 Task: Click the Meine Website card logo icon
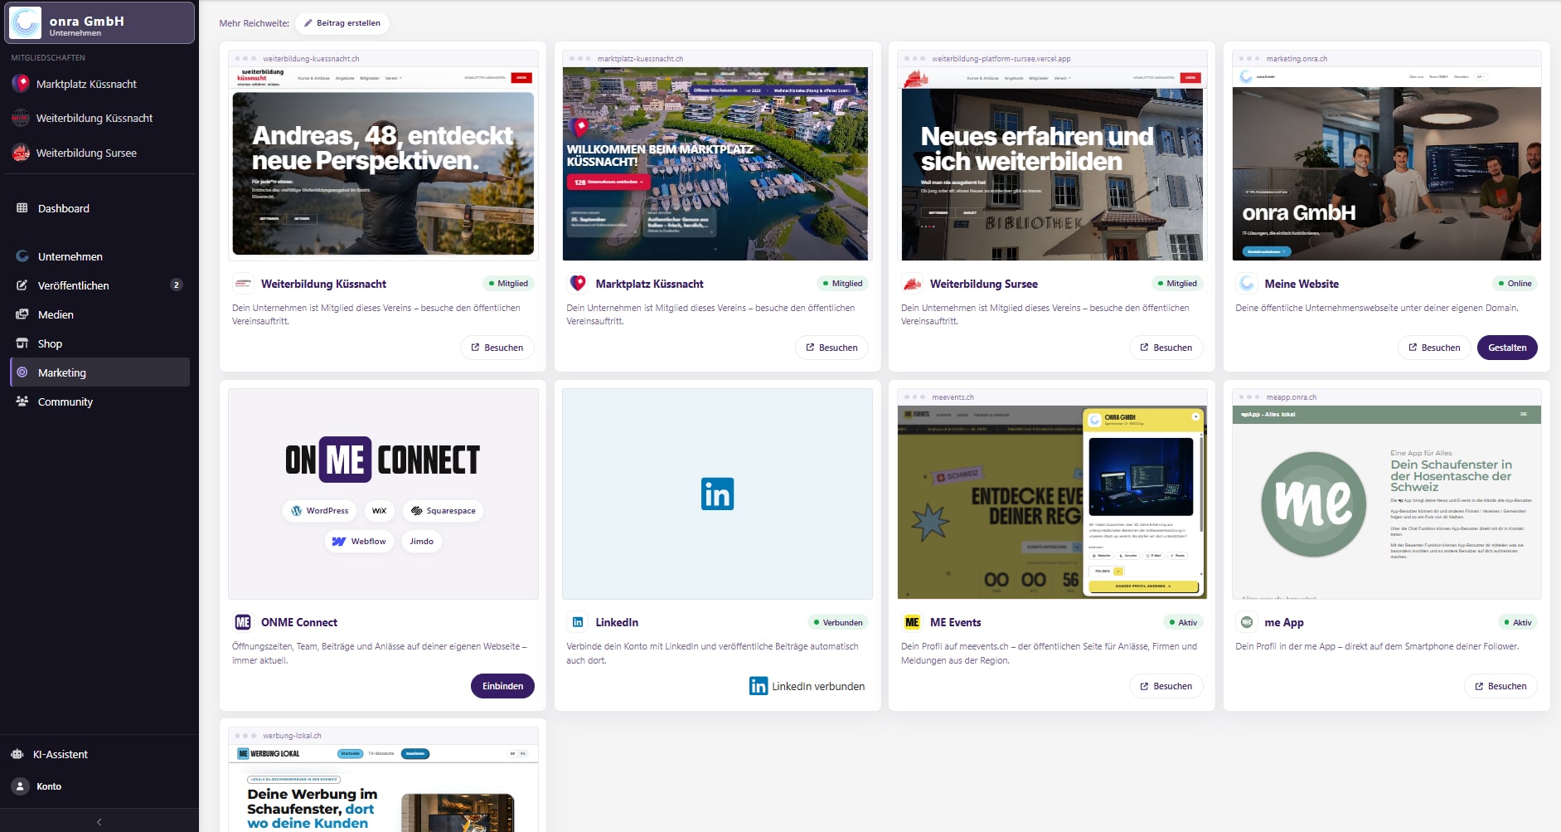point(1247,284)
